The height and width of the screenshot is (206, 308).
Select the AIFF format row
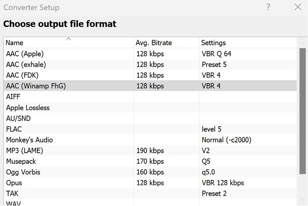[150, 96]
